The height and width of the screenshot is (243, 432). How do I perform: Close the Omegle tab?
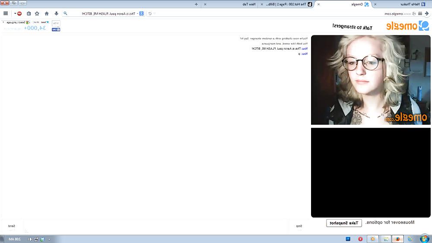pyautogui.click(x=318, y=4)
